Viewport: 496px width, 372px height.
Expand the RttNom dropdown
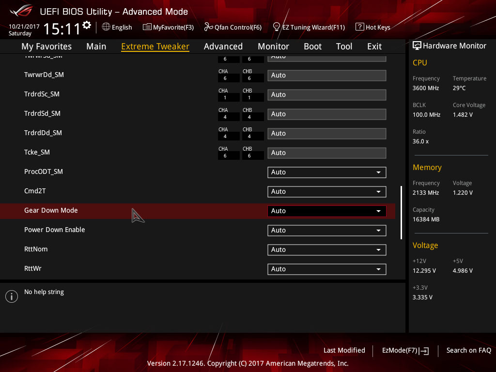pyautogui.click(x=327, y=250)
